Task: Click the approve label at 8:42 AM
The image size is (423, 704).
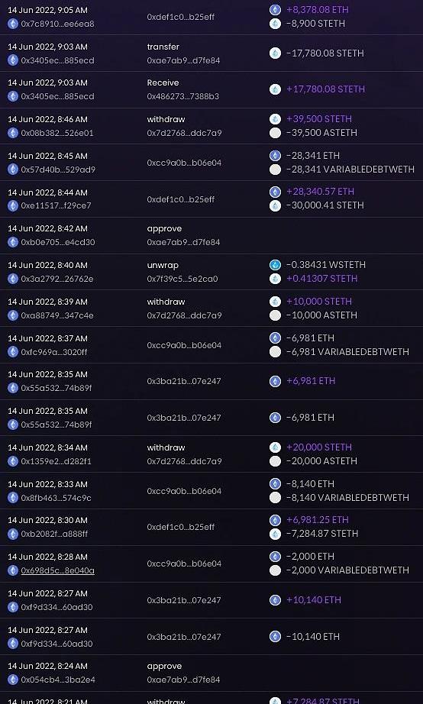Action: click(164, 229)
